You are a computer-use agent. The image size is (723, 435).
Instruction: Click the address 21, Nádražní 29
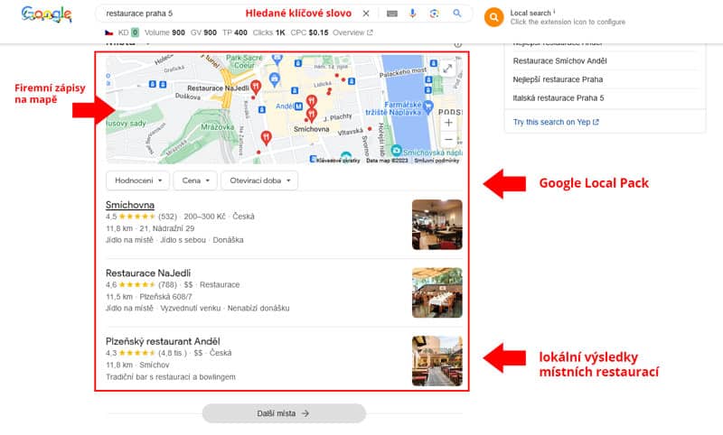(167, 228)
